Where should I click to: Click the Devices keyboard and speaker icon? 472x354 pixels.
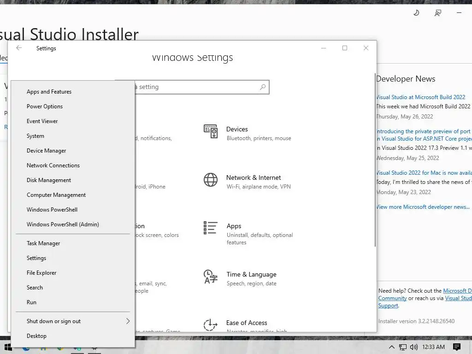tap(210, 131)
